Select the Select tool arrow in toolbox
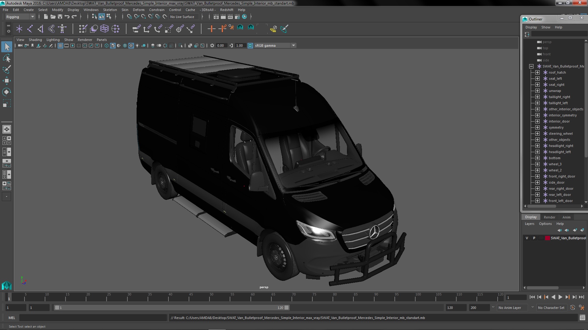This screenshot has width=588, height=330. click(x=7, y=47)
